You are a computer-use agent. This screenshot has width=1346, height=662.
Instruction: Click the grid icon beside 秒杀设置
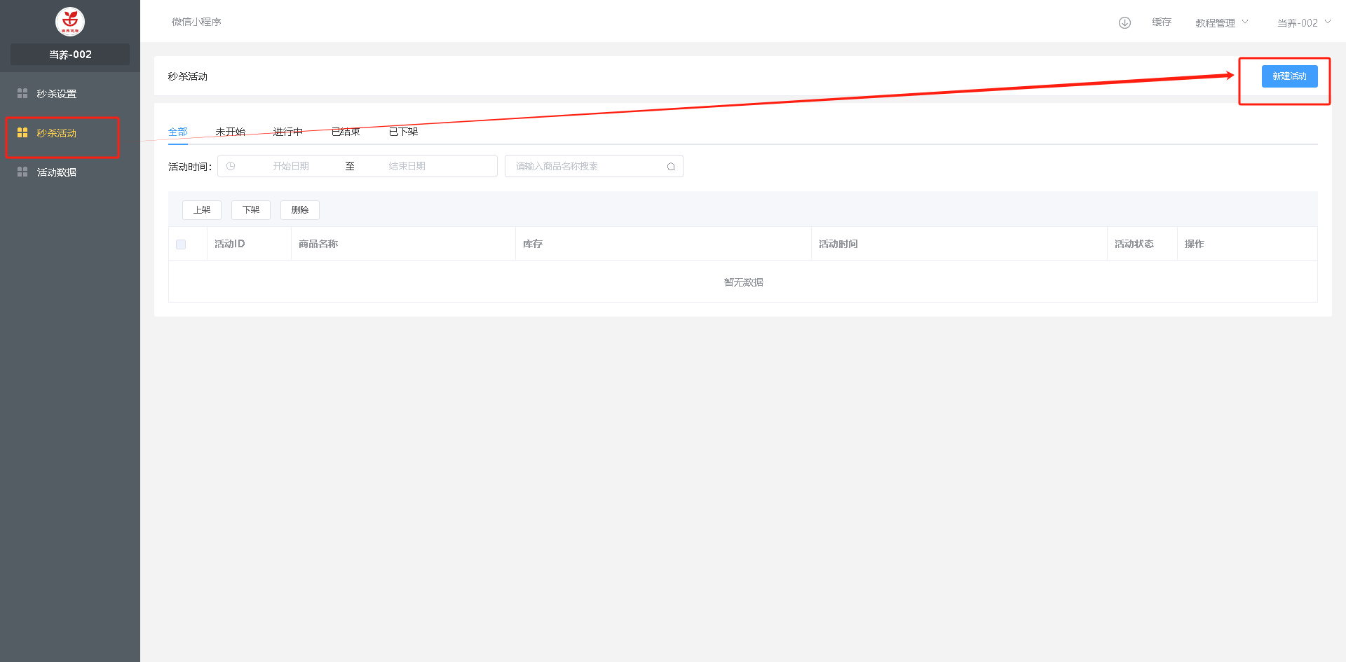pos(22,93)
